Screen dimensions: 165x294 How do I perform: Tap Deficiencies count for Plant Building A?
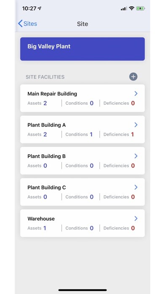click(x=132, y=134)
